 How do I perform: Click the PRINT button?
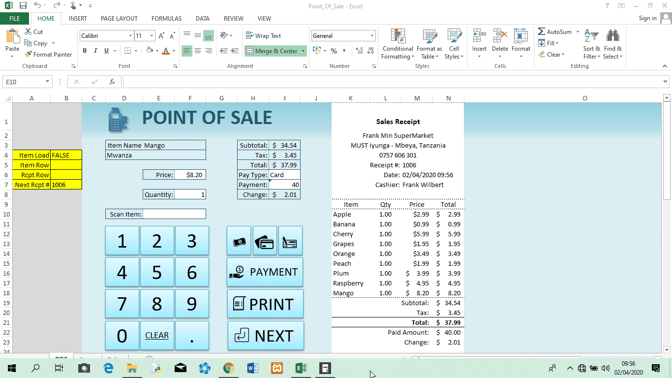[x=265, y=304]
